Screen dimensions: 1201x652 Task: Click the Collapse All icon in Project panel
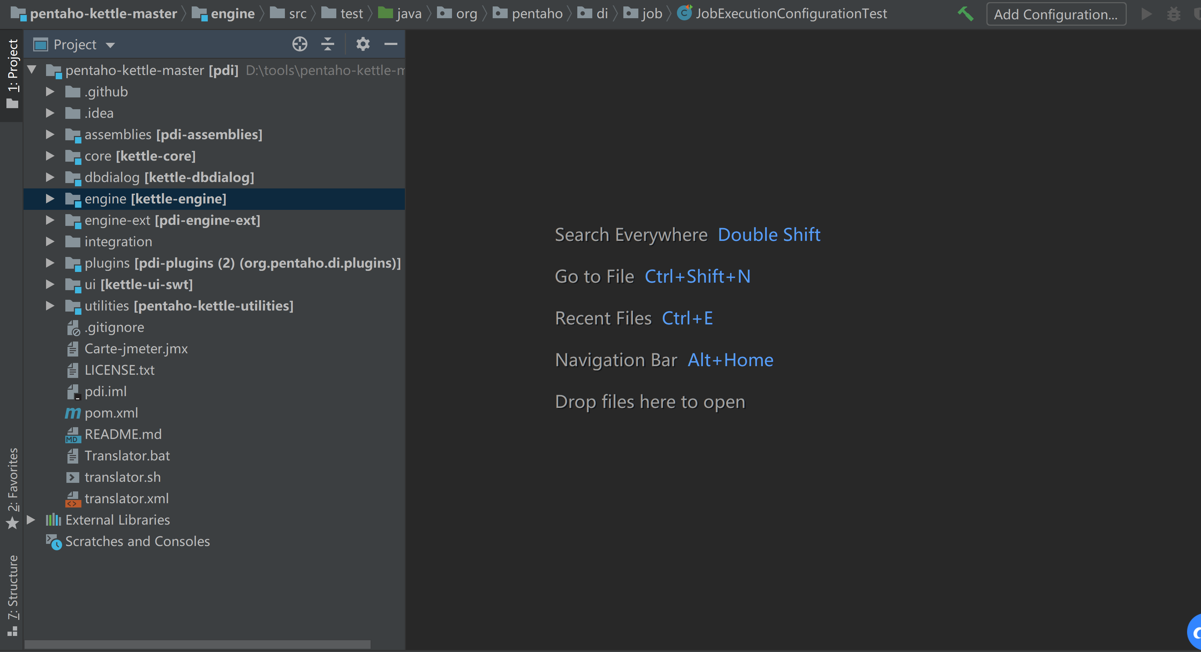327,44
